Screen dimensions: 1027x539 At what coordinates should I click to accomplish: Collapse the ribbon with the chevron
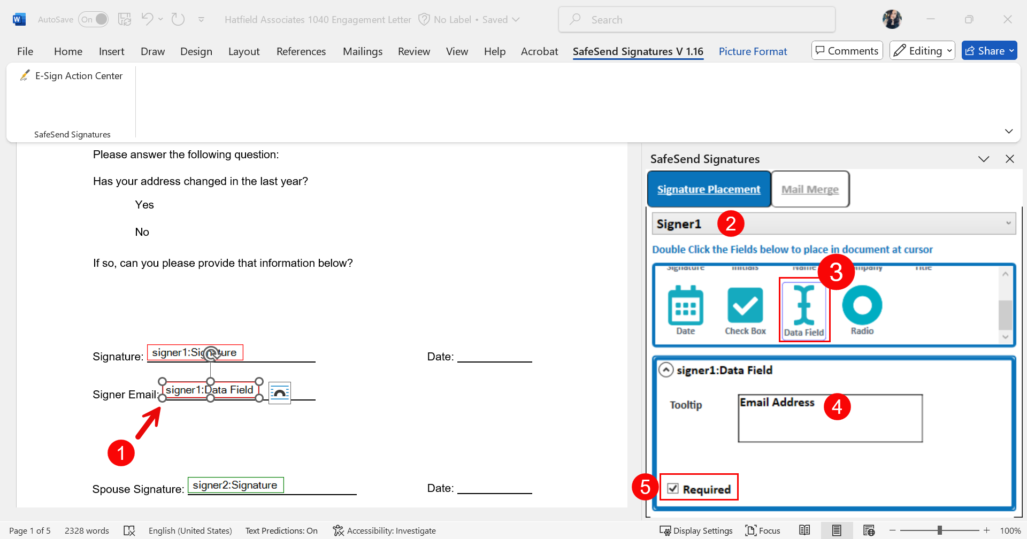coord(1009,131)
